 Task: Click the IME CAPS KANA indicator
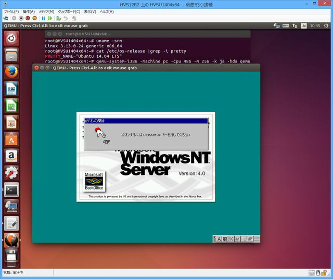(x=257, y=239)
